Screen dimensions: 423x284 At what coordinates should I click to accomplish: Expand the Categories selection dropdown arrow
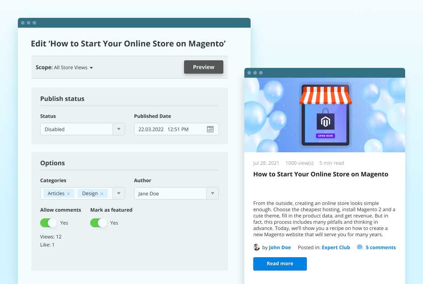click(118, 193)
